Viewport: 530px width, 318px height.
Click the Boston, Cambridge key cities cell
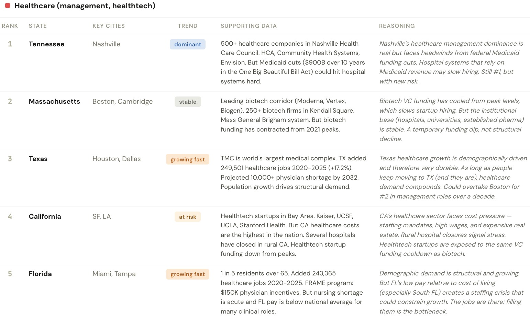tap(122, 101)
